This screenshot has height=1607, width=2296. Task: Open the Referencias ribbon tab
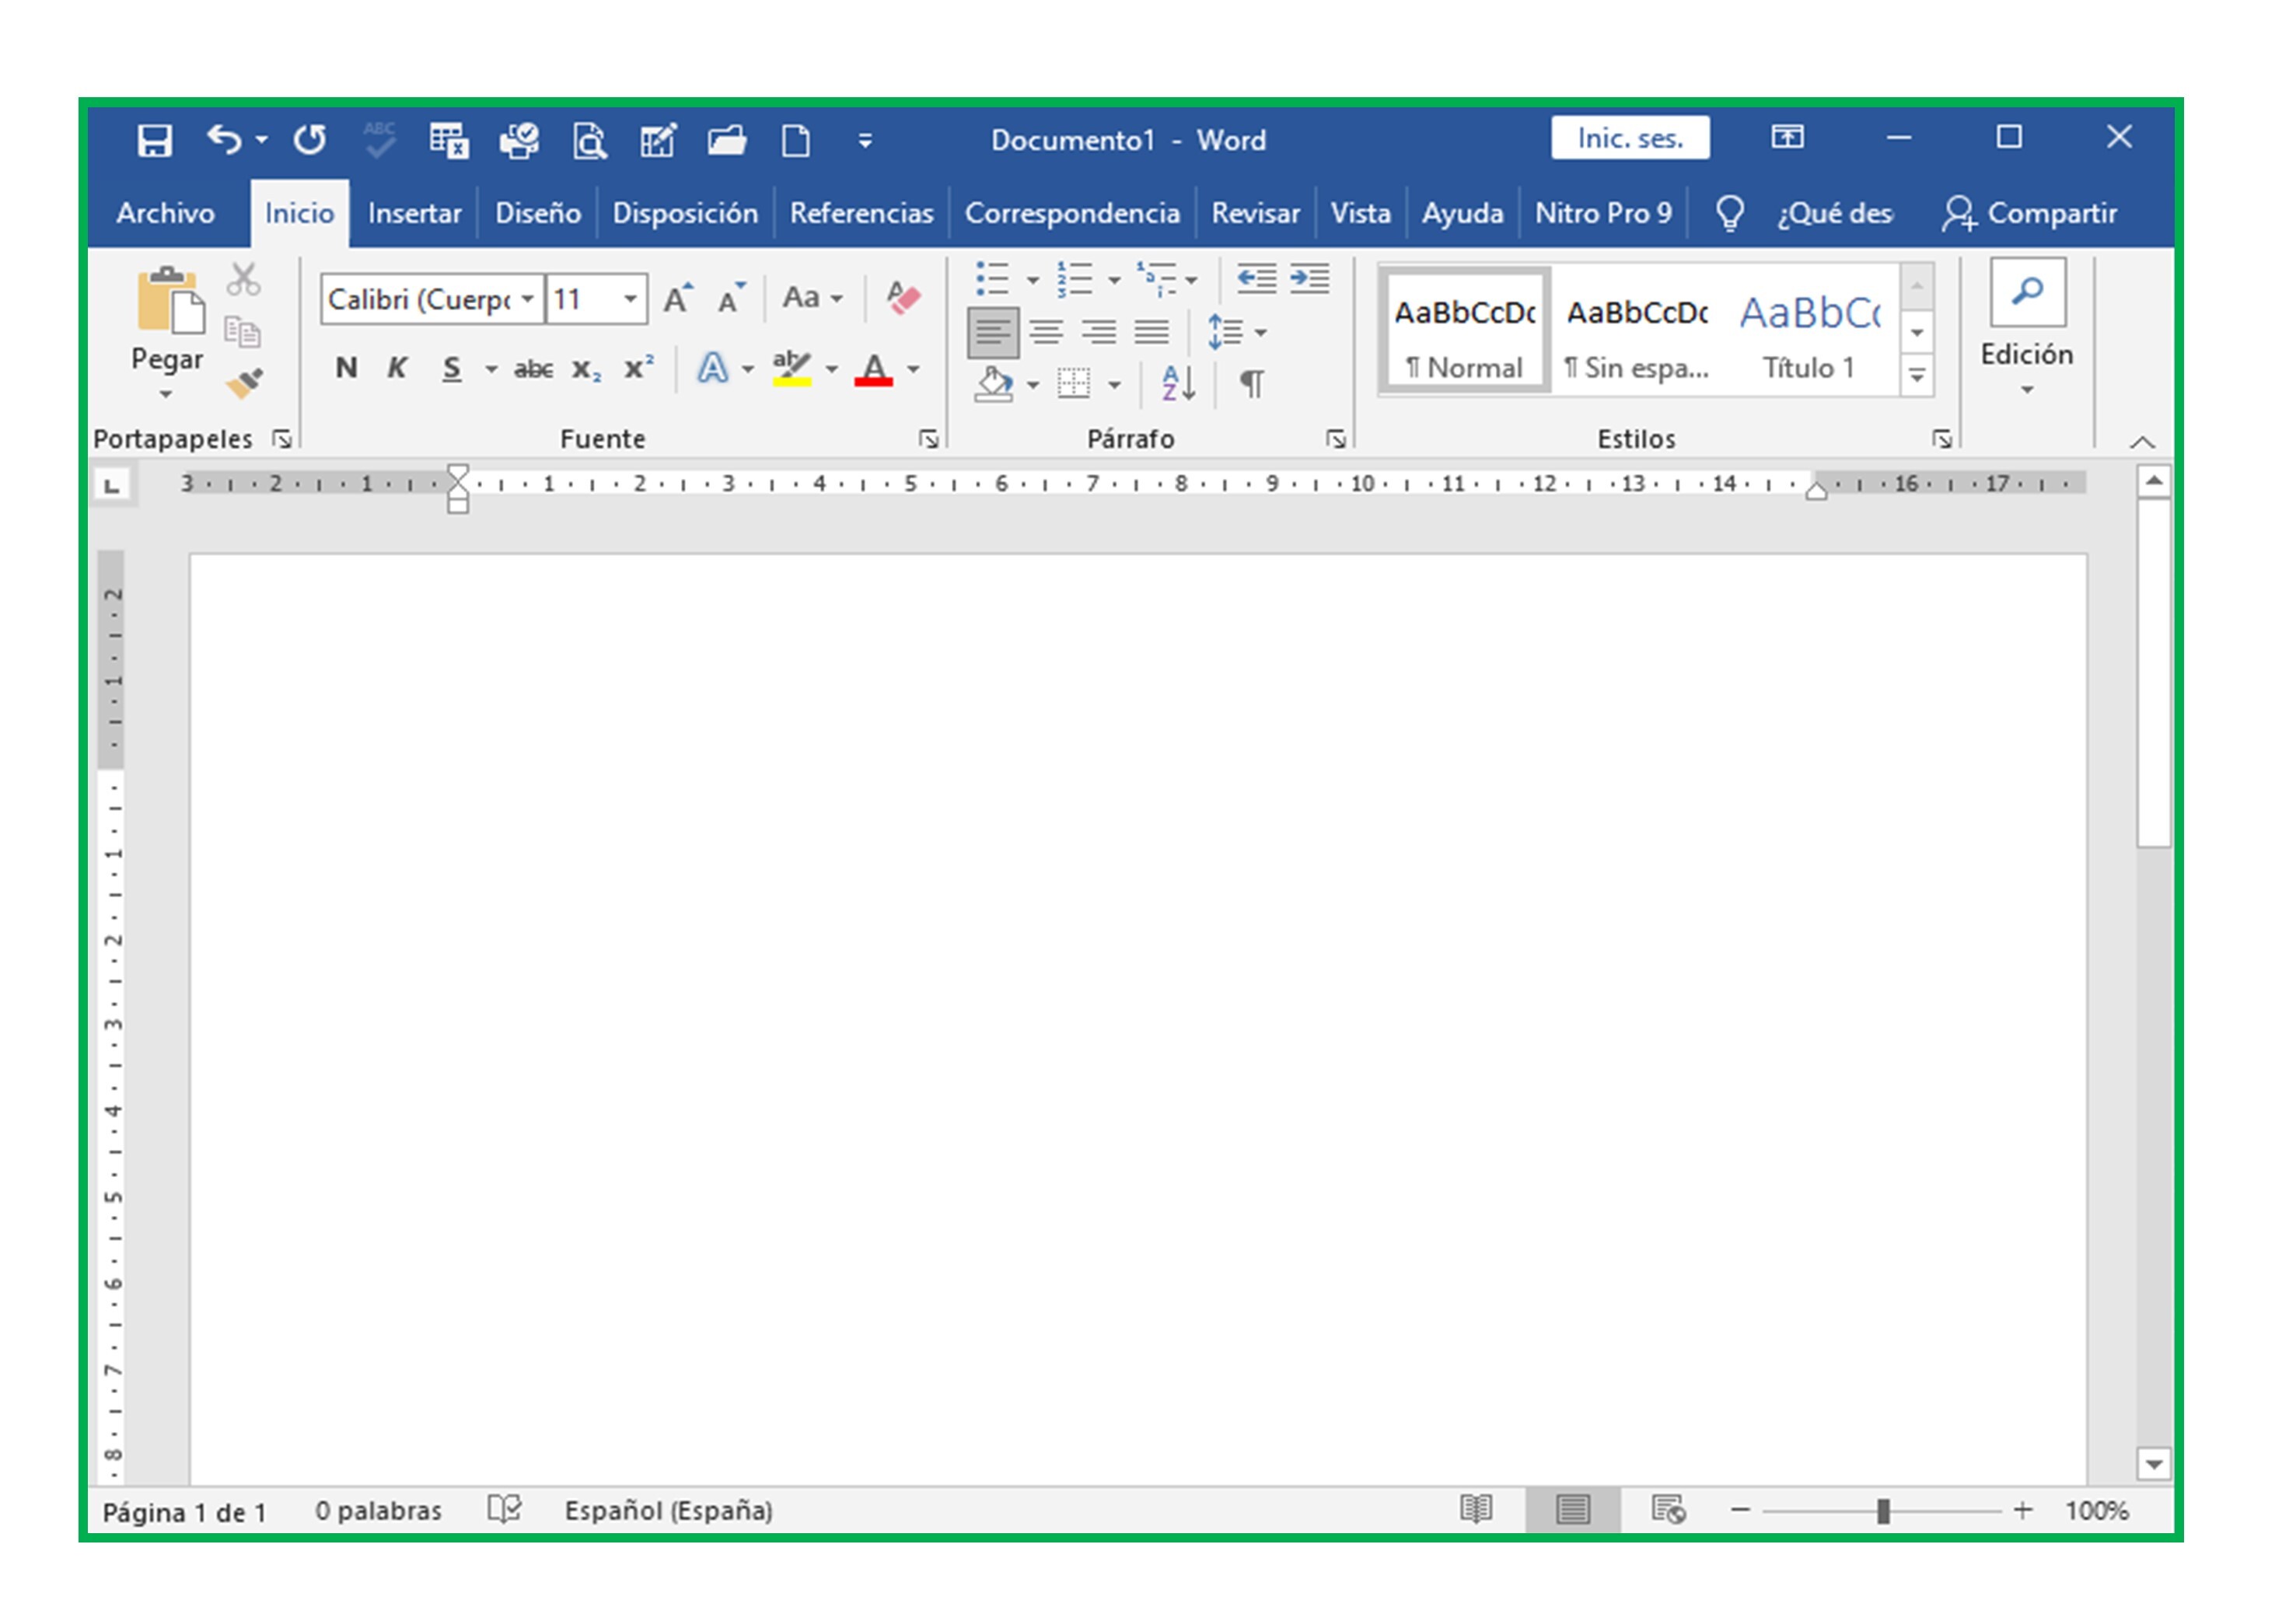tap(861, 213)
